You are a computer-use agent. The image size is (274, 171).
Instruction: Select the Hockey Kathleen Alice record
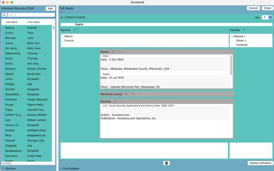(x=27, y=130)
